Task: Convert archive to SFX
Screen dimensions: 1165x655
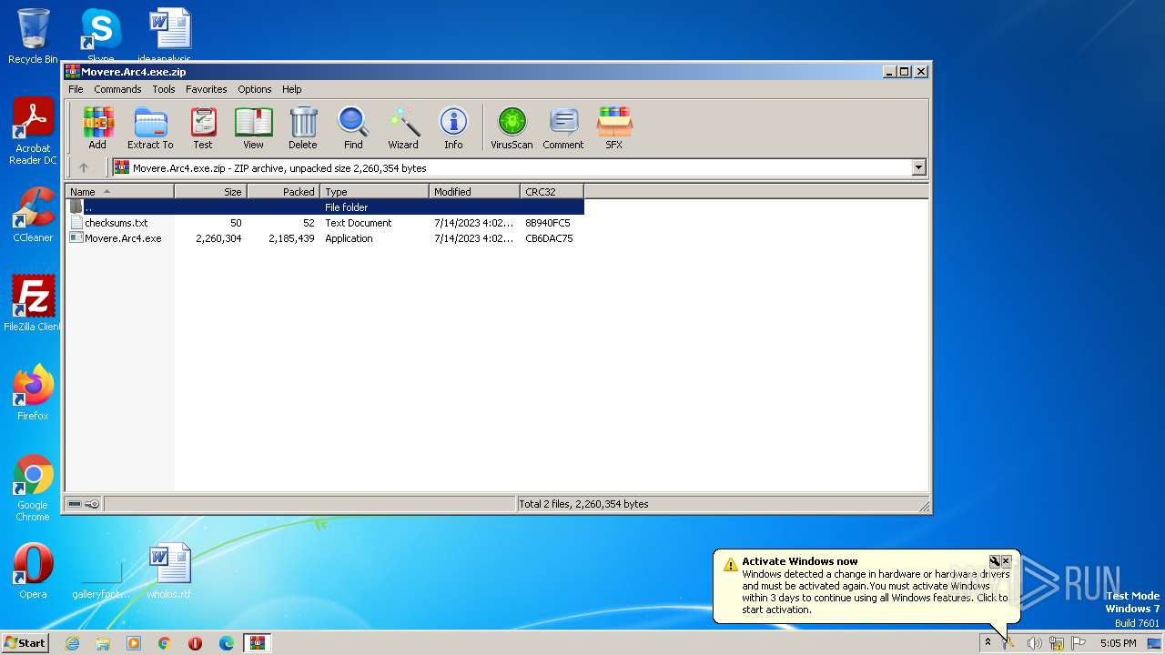Action: point(614,127)
